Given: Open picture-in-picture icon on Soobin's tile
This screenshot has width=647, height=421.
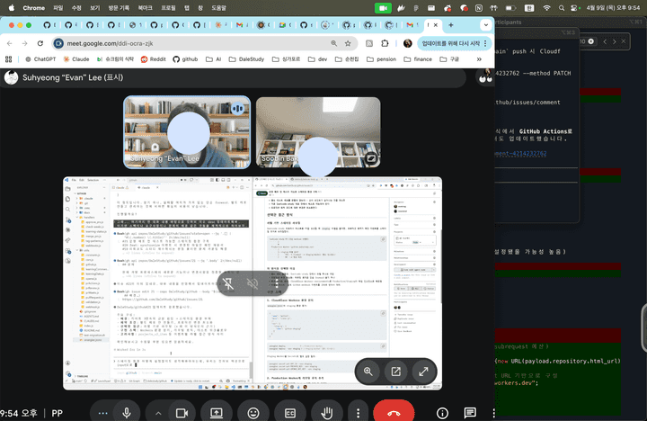Looking at the screenshot, I should tap(371, 158).
